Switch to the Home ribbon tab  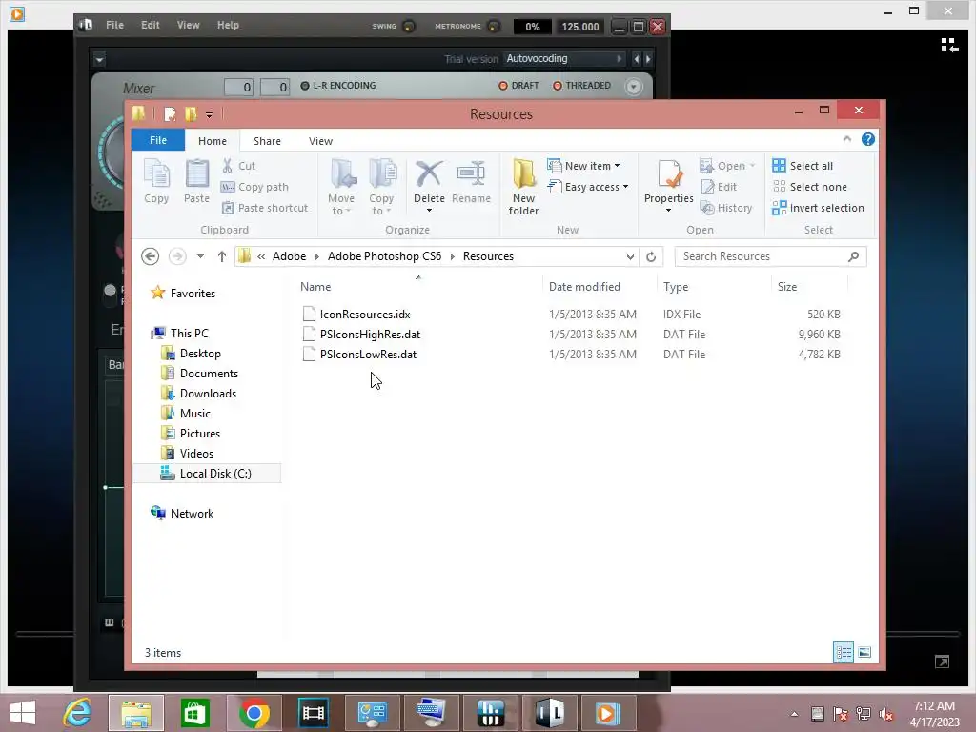(x=213, y=141)
